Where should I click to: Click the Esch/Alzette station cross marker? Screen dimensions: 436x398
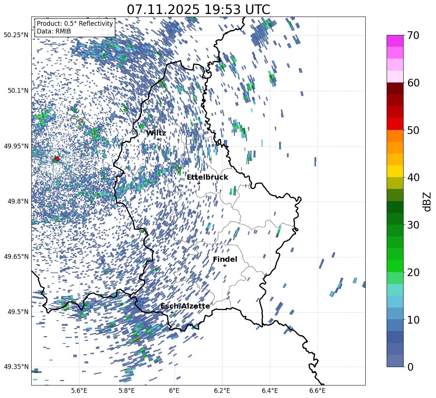(x=172, y=312)
